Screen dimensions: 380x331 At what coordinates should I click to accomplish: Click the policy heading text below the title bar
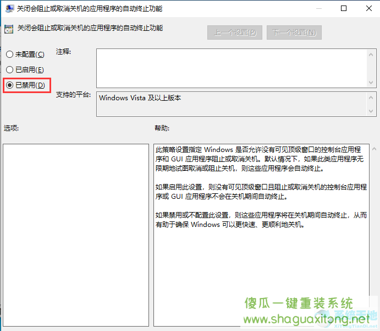(90, 28)
